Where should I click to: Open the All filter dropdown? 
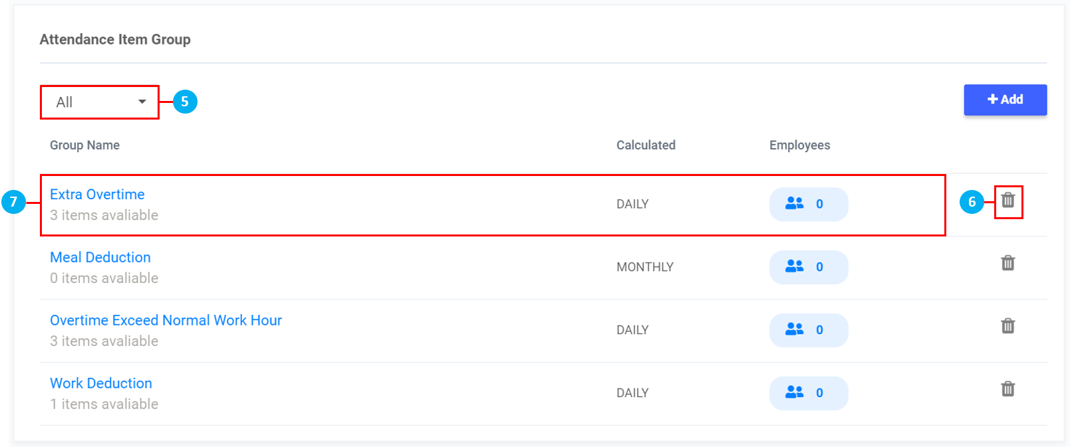point(99,102)
